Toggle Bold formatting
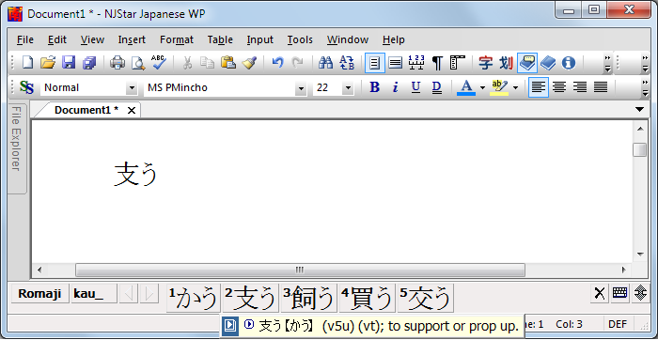658x340 pixels. pyautogui.click(x=374, y=87)
